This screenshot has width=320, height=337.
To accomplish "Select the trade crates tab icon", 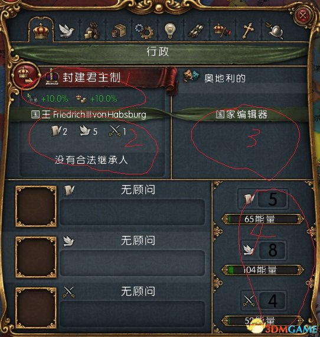I will click(x=119, y=31).
